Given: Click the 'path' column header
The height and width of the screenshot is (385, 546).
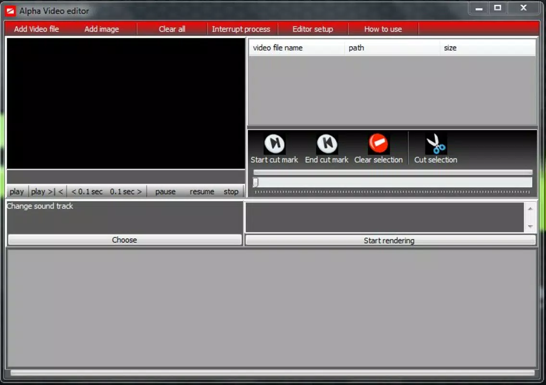Looking at the screenshot, I should coord(392,48).
